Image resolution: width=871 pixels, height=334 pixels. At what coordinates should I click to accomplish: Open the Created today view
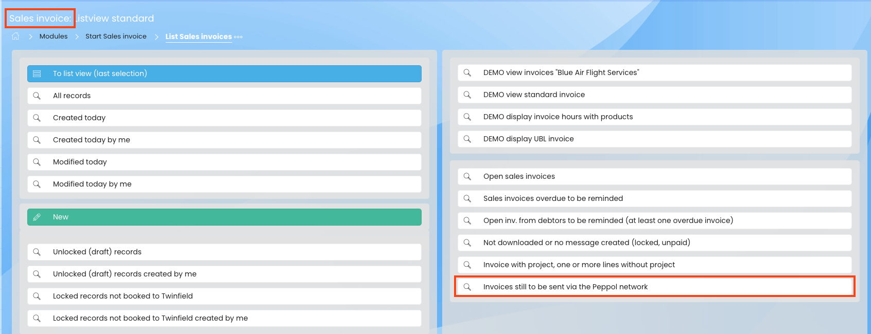(224, 118)
